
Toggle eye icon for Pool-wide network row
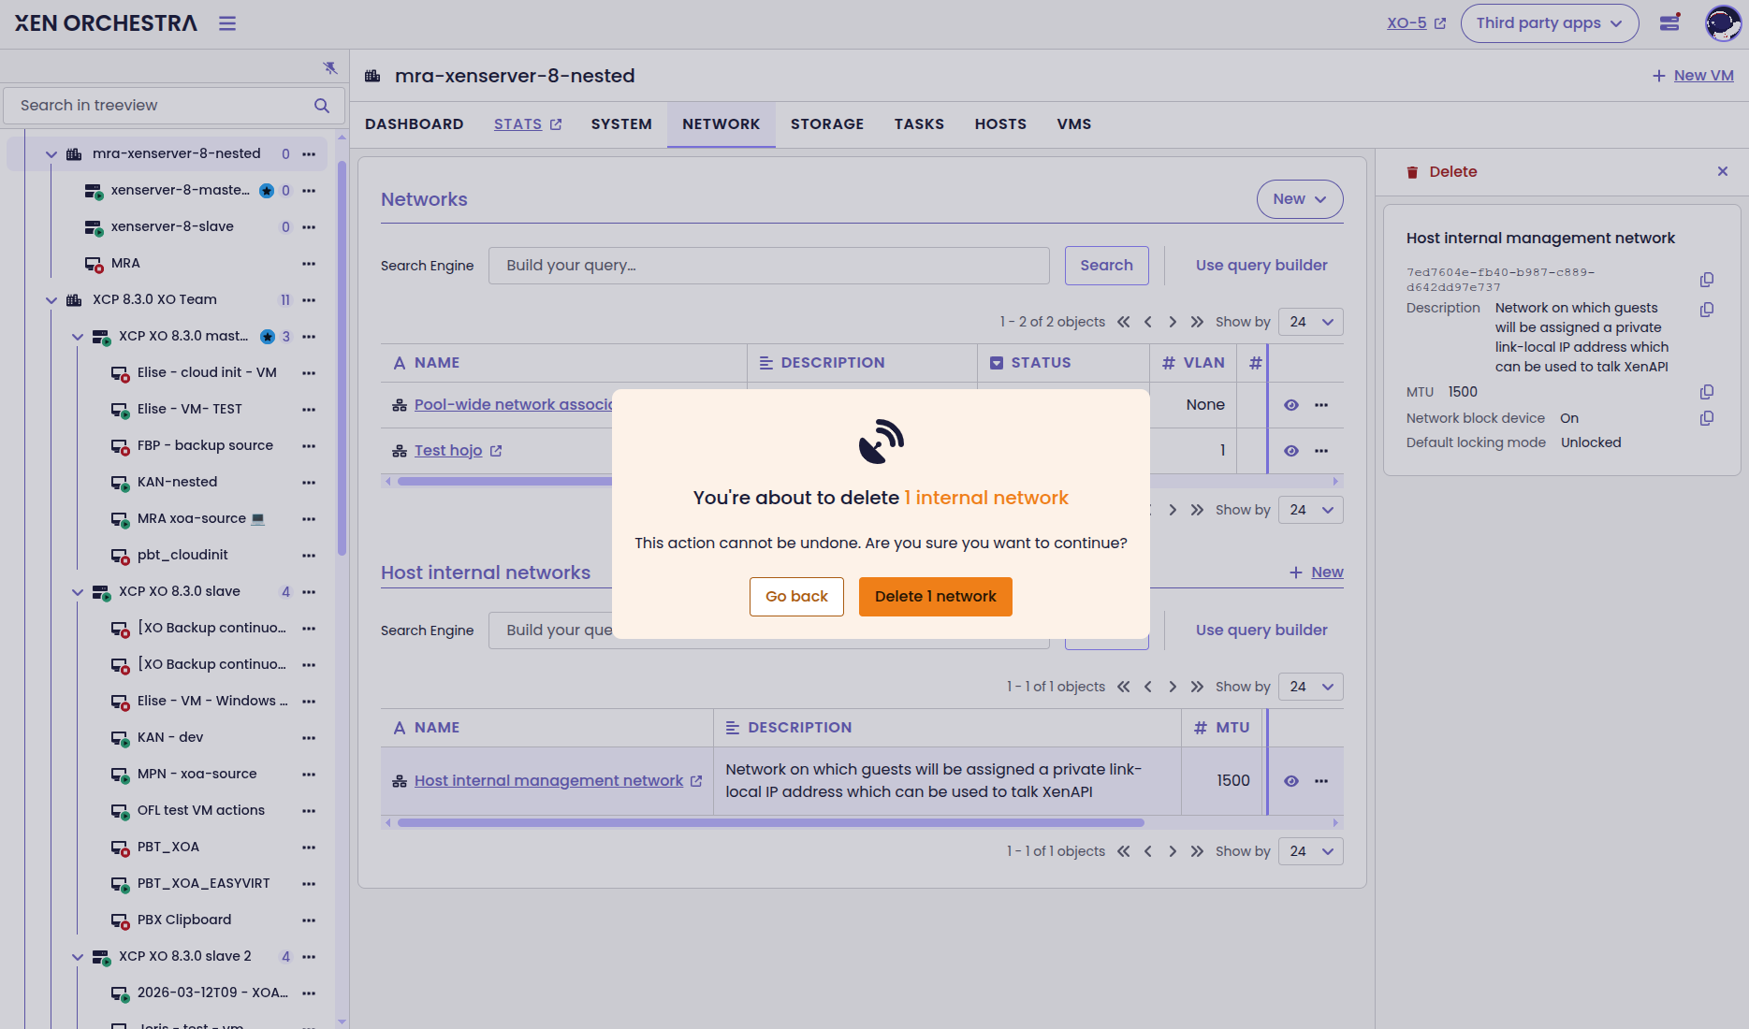pos(1291,405)
